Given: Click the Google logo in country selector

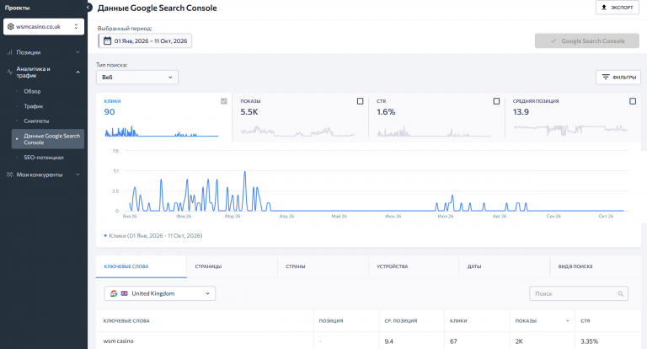Looking at the screenshot, I should click(x=114, y=293).
